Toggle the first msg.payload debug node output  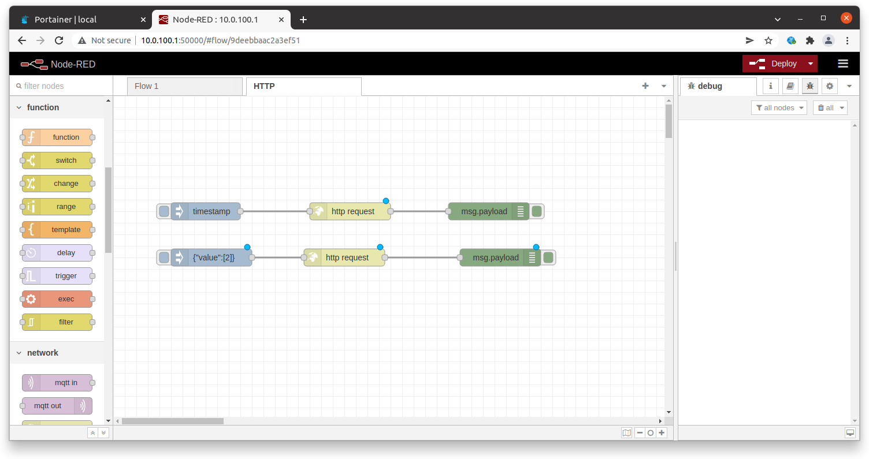pyautogui.click(x=537, y=211)
